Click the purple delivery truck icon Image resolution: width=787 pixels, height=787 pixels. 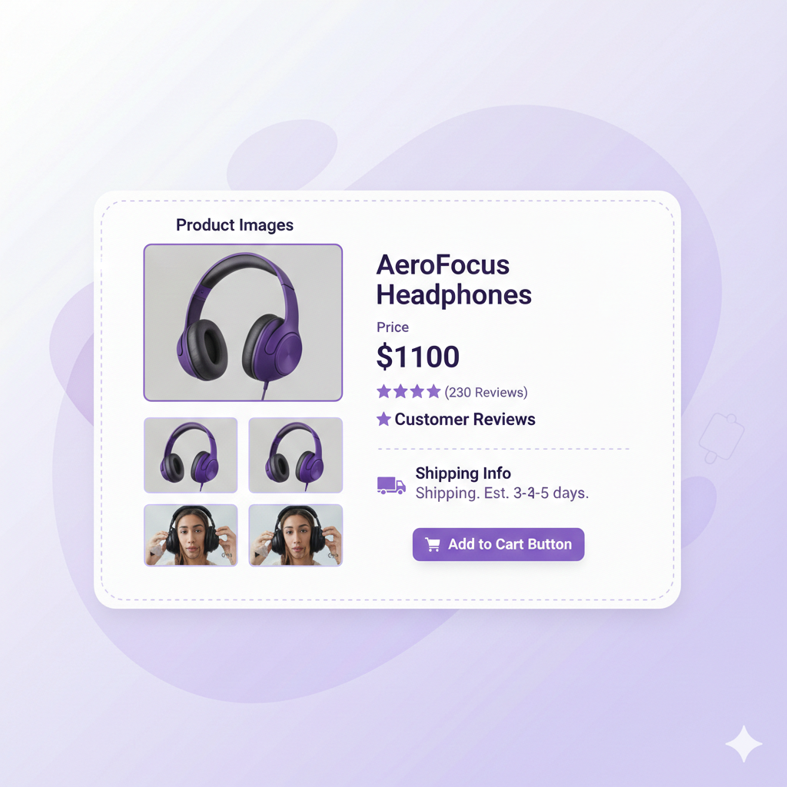pos(391,486)
